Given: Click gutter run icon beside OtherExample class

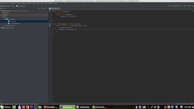Looking at the screenshot, I should pyautogui.click(x=50, y=24).
